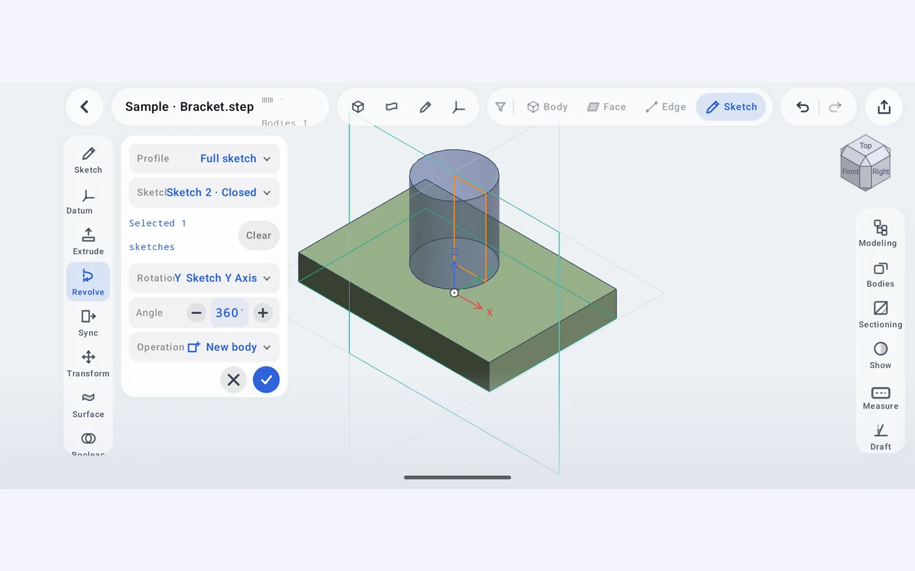
Task: Click the pencil sketch icon in top toolbar
Action: [x=426, y=107]
